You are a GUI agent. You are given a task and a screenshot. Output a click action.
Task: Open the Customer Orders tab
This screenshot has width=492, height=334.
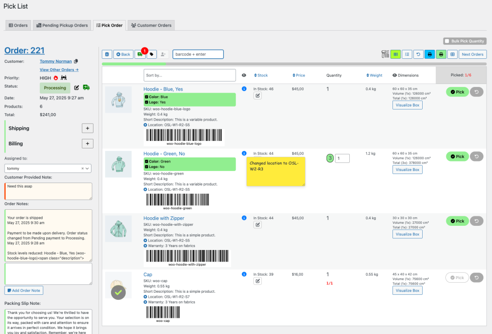(x=151, y=25)
